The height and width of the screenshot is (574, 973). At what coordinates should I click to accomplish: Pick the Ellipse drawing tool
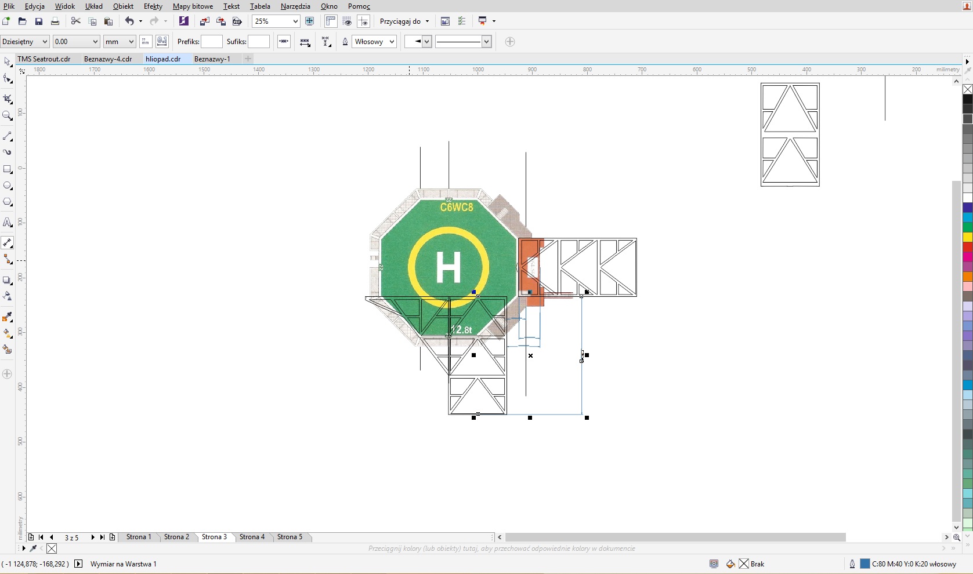tap(8, 186)
